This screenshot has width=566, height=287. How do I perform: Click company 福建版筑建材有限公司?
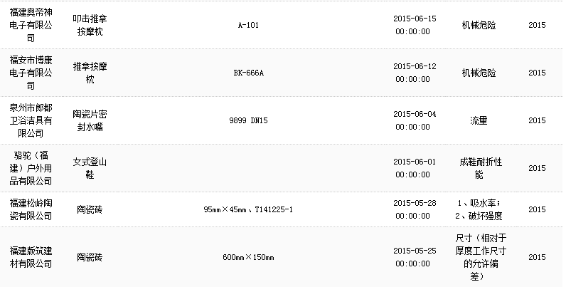click(31, 257)
